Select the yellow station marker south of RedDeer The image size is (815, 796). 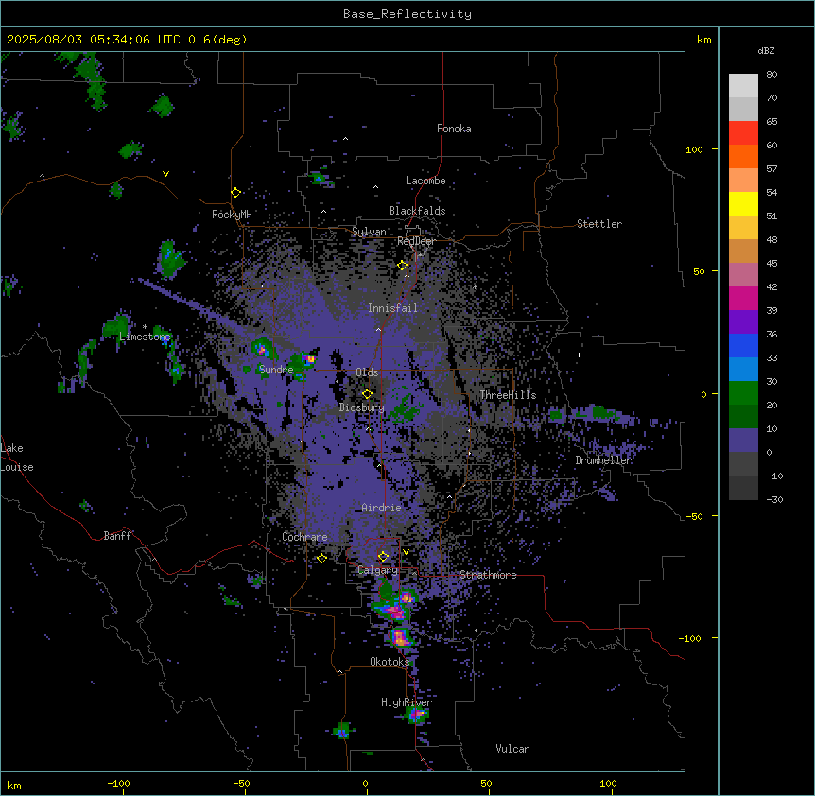403,266
